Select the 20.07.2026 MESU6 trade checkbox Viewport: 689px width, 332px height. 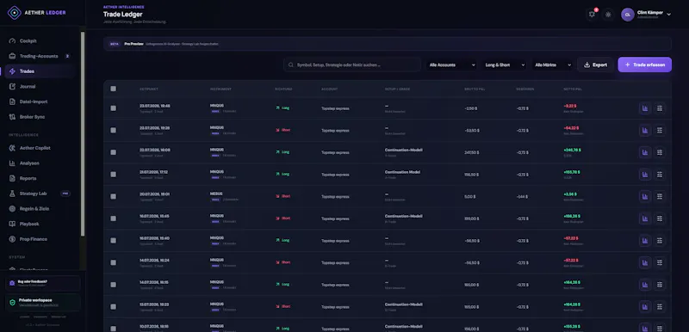[114, 196]
